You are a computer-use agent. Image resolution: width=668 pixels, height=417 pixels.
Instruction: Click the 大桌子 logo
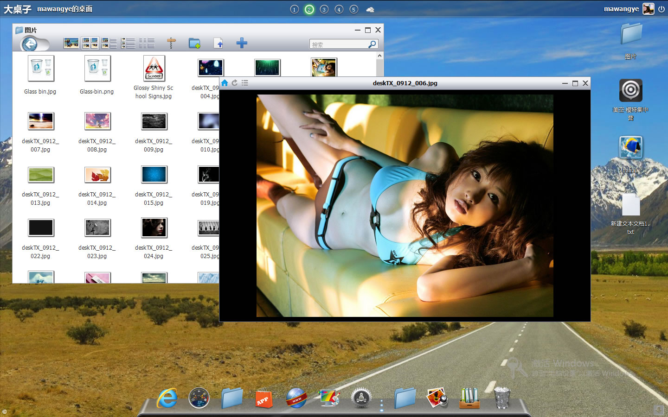pos(18,9)
